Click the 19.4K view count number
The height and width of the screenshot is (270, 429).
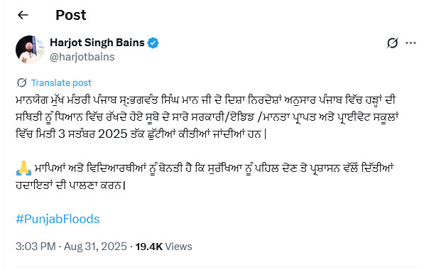point(149,247)
